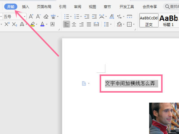This screenshot has height=134, width=179.
Task: Click the decrease indent icon
Action: point(87,17)
